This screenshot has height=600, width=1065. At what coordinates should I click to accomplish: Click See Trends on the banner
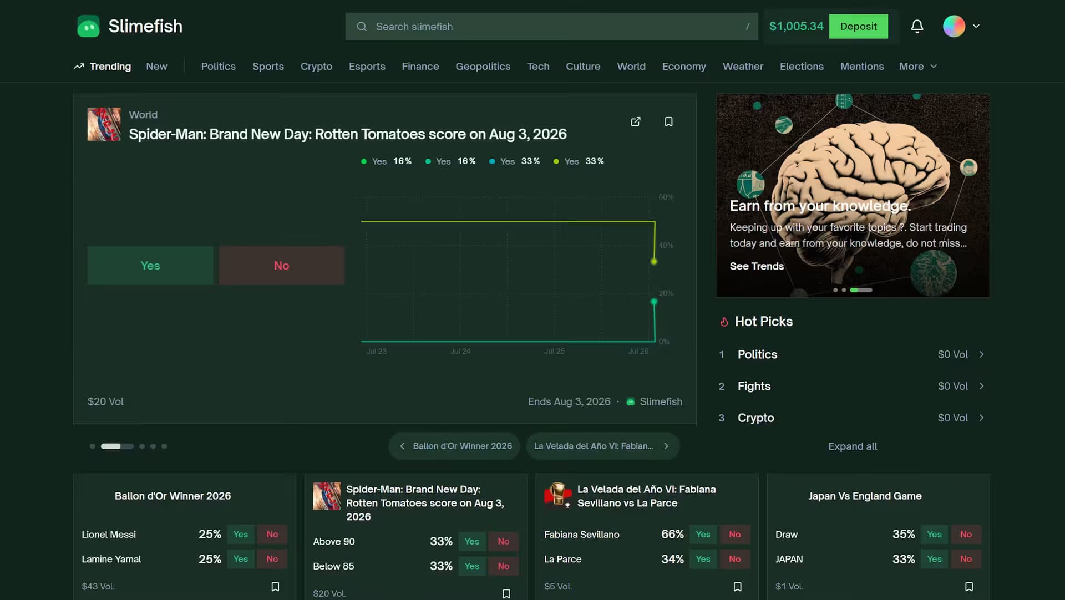tap(757, 266)
